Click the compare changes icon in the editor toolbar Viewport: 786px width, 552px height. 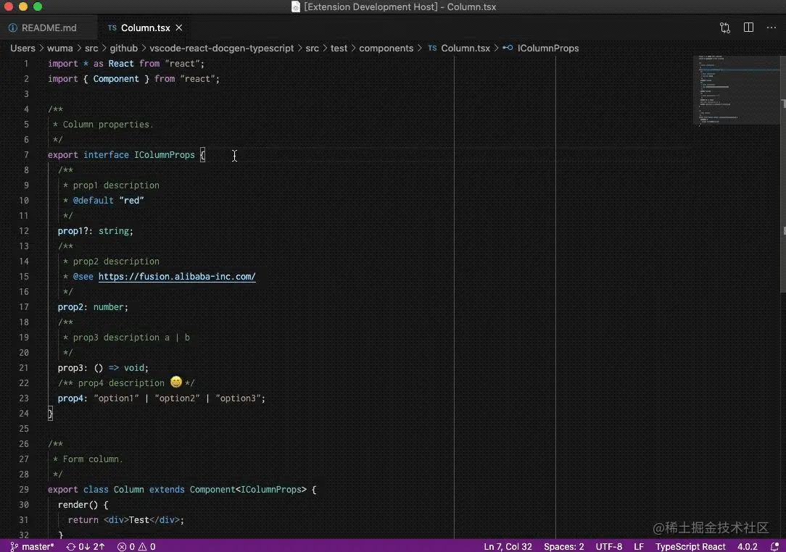click(725, 28)
